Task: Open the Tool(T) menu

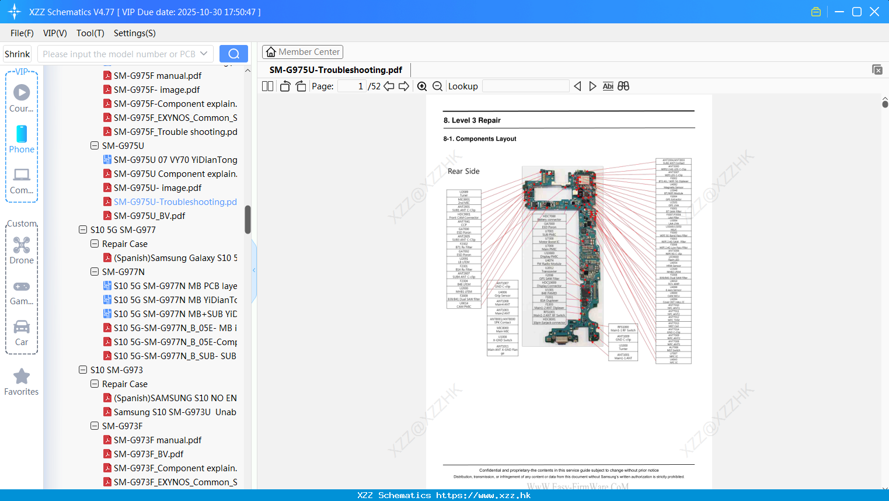Action: coord(90,33)
